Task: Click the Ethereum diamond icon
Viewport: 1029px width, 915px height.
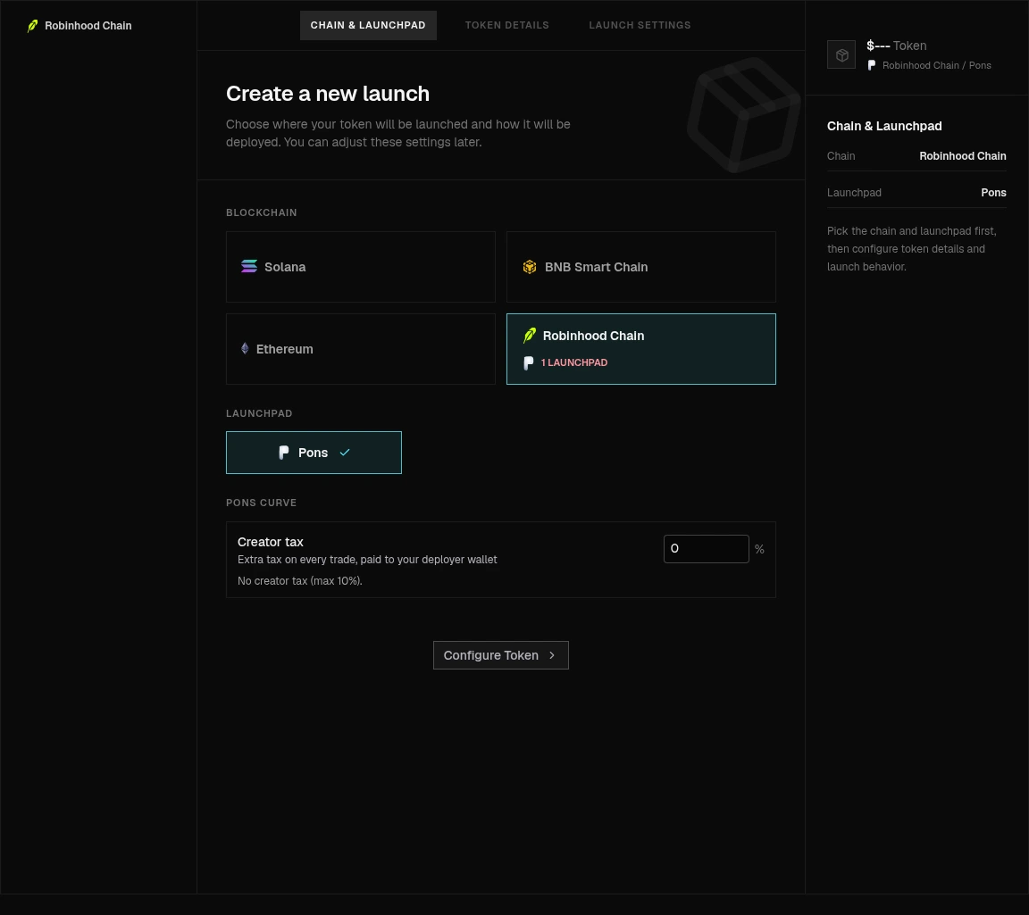Action: click(x=245, y=348)
